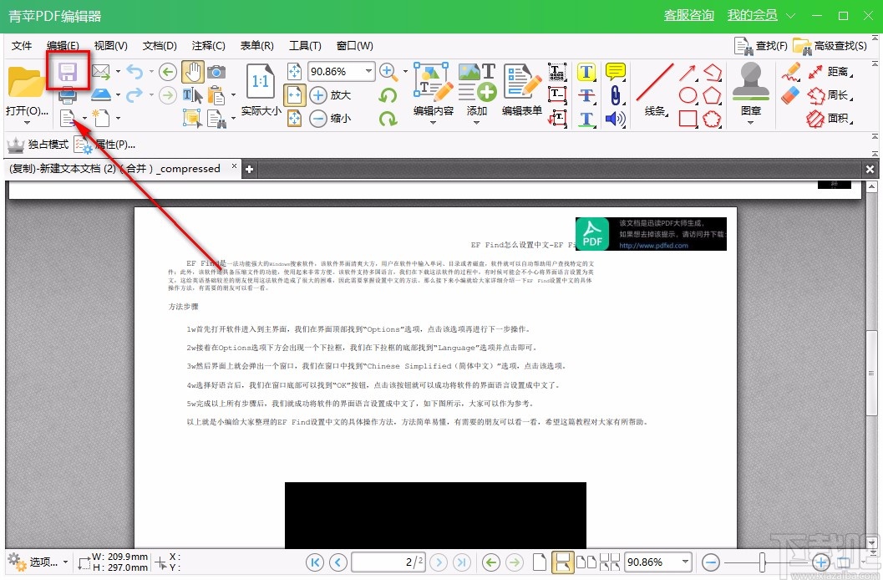The height and width of the screenshot is (580, 883).
Task: Toggle 独占模式 exclusive mode
Action: 38,145
